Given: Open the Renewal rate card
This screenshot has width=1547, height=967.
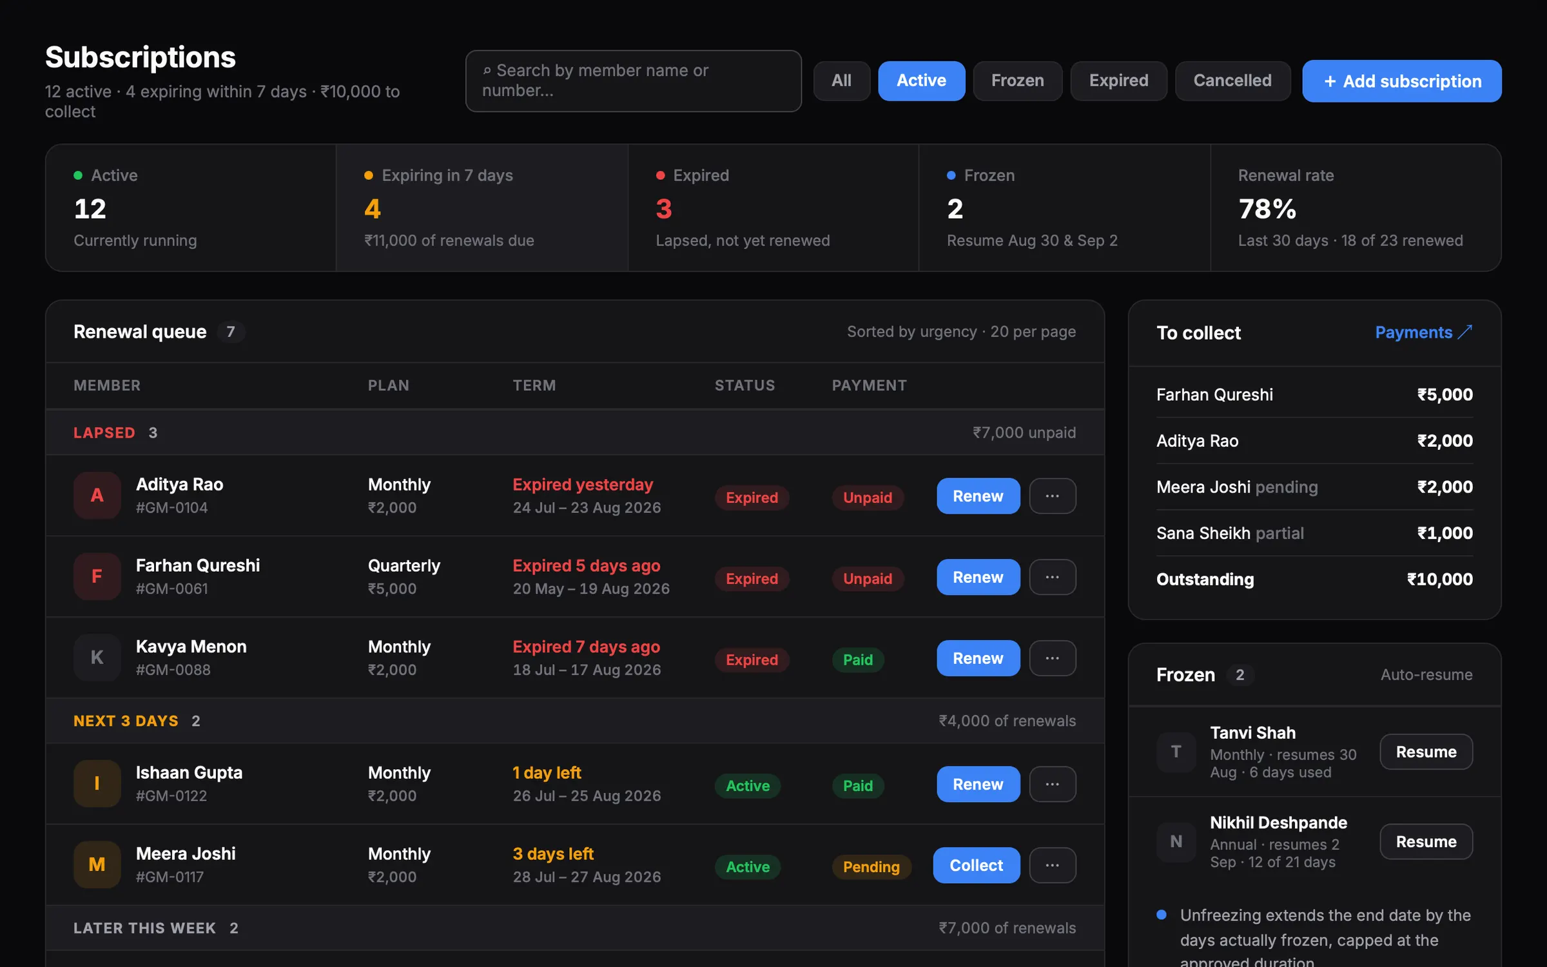Looking at the screenshot, I should (1356, 208).
